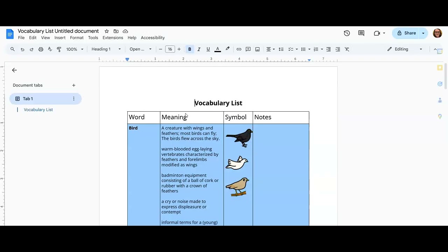Open version history clock icon
Screen dimensions: 448x252
347,33
